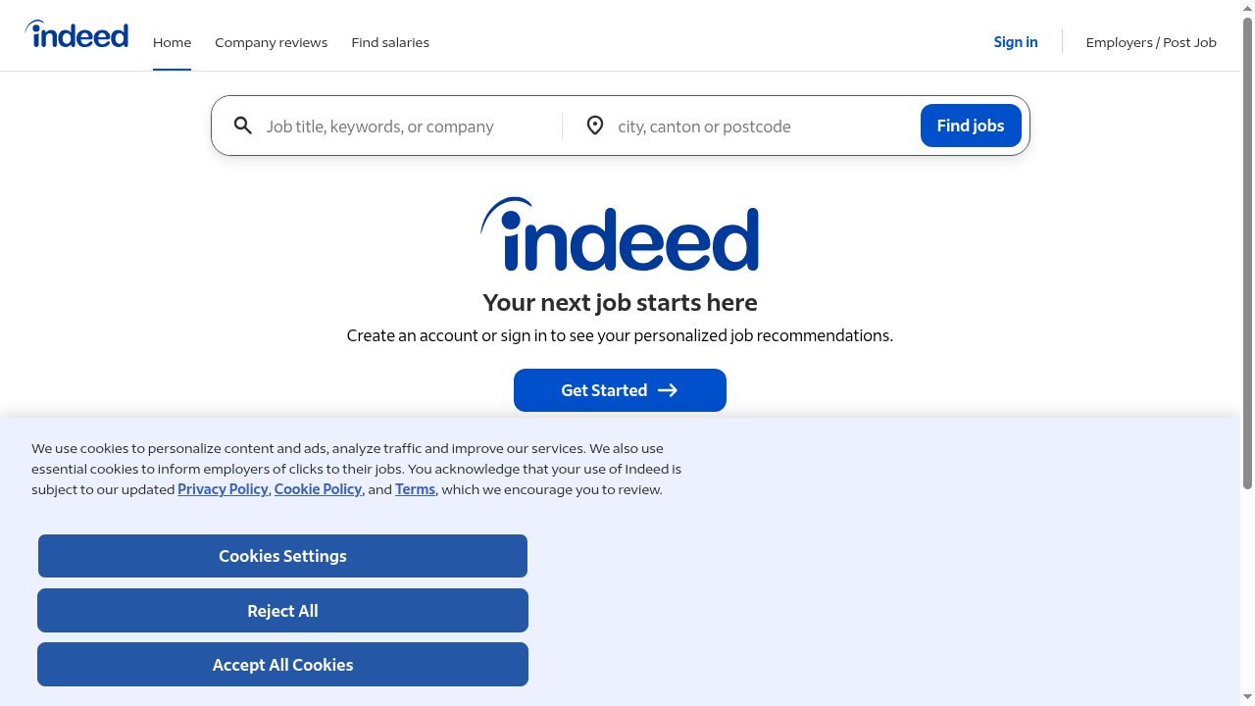The image size is (1255, 706).
Task: Click Reject All cookies
Action: click(282, 610)
